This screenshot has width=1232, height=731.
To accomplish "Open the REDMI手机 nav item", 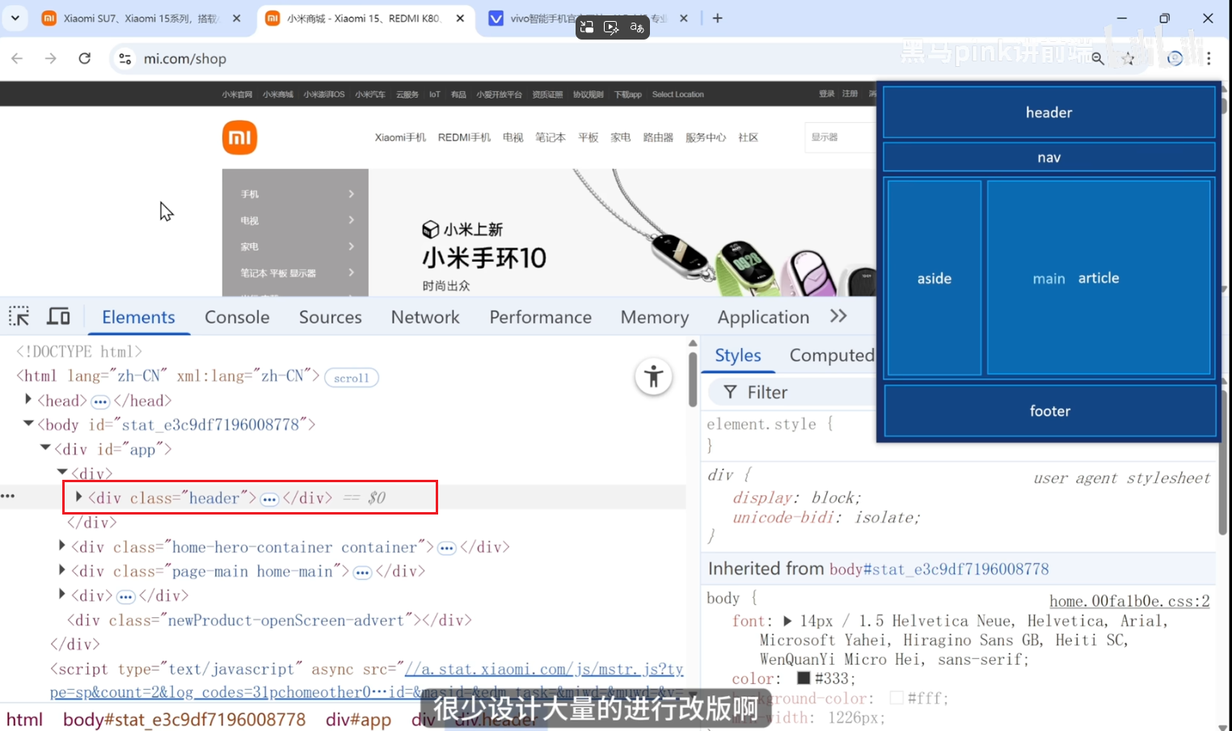I will (464, 137).
